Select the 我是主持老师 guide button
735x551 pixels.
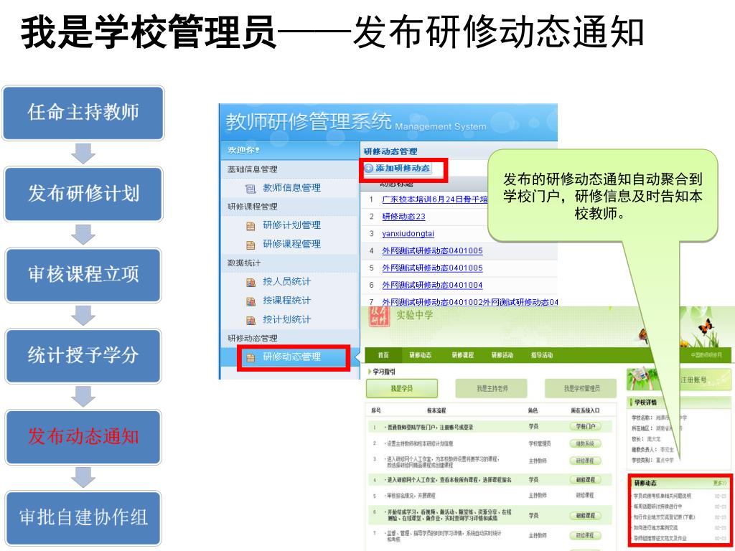pos(491,389)
